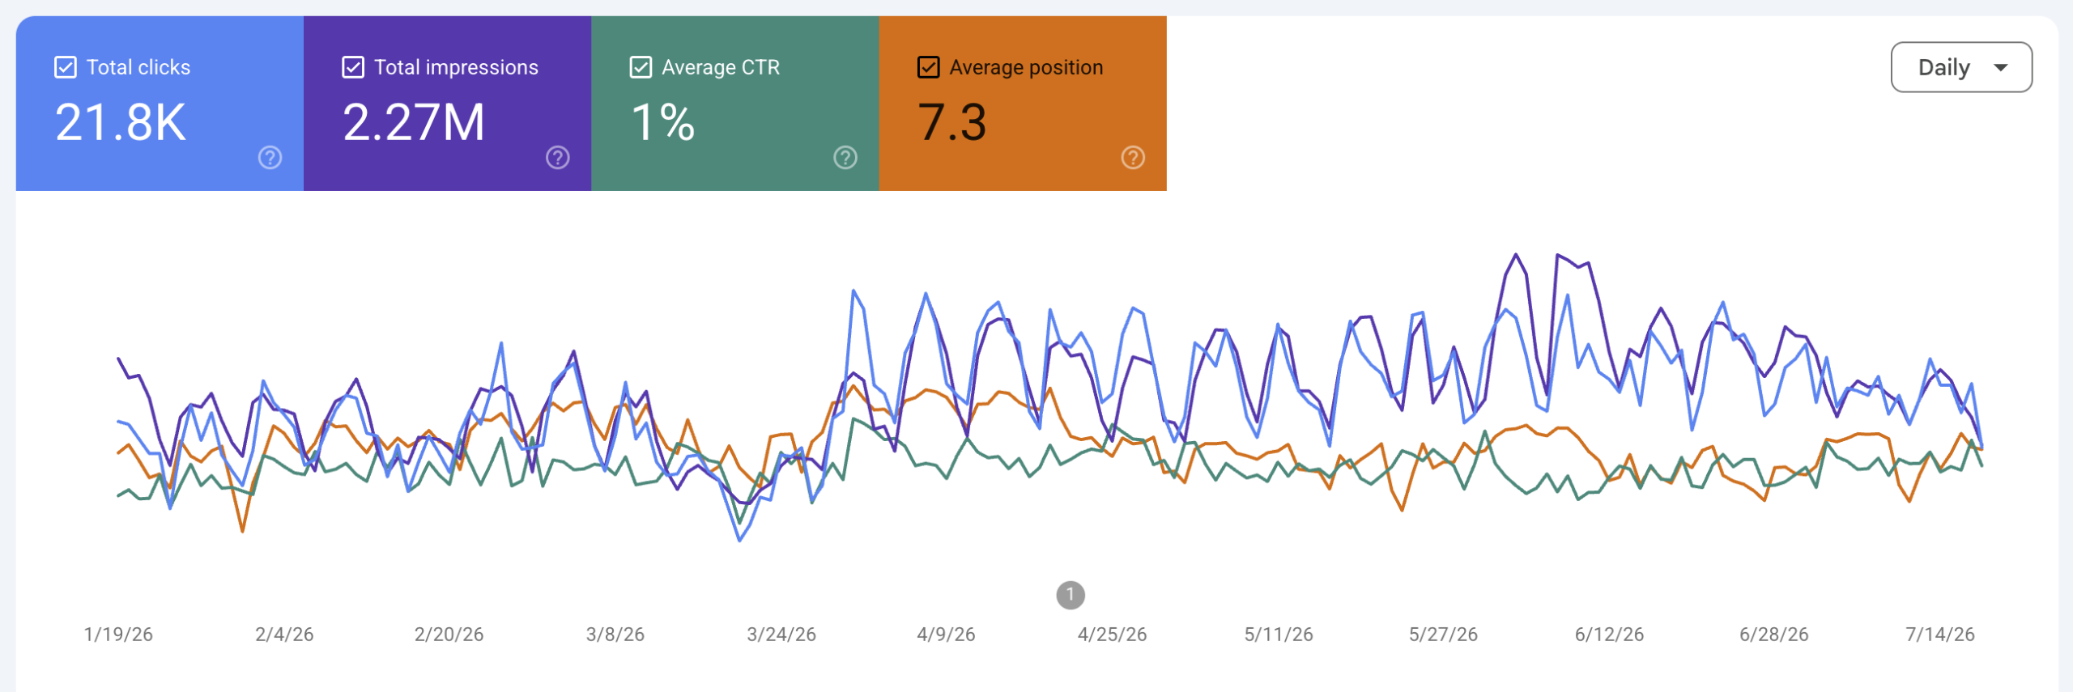
Task: Open help icon on Total clicks card
Action: pos(270,157)
